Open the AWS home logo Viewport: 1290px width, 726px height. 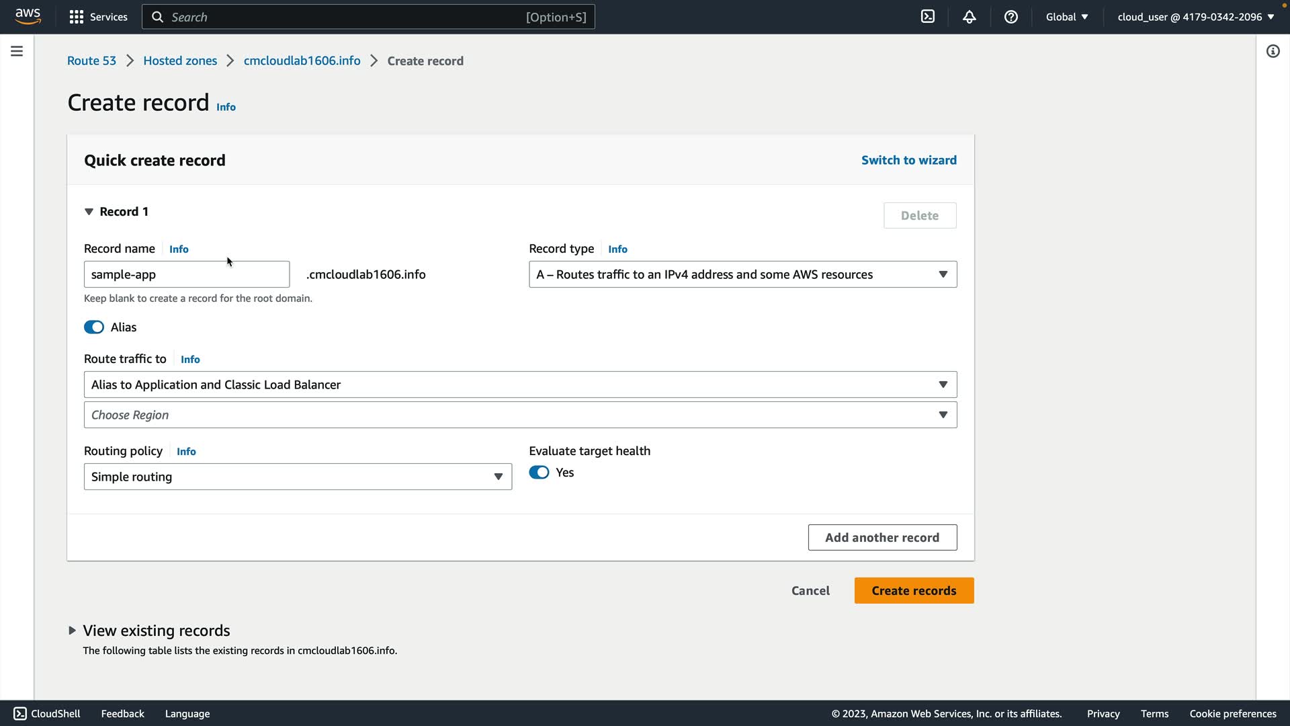click(x=28, y=16)
